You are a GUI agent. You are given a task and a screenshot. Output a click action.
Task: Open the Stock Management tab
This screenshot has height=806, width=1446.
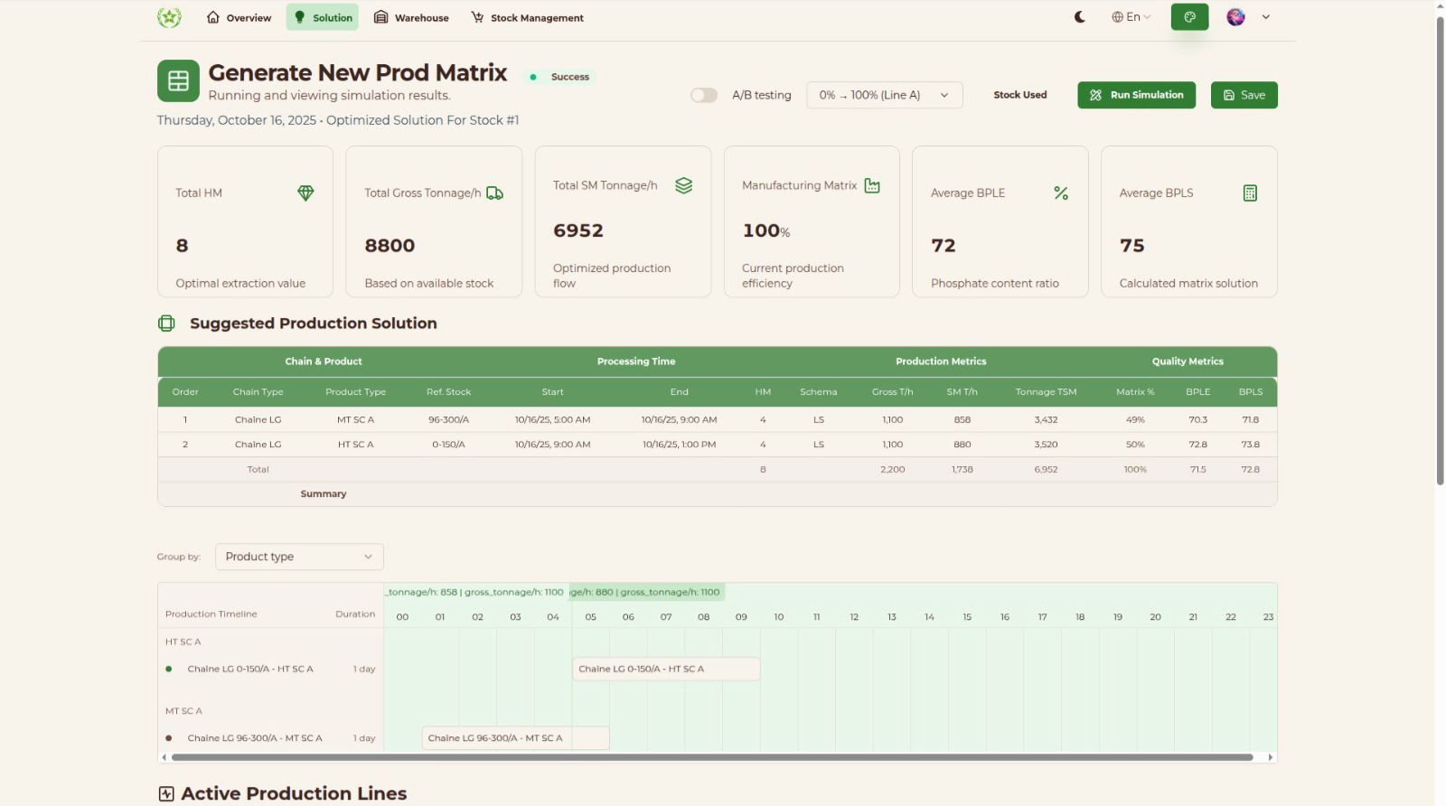528,17
